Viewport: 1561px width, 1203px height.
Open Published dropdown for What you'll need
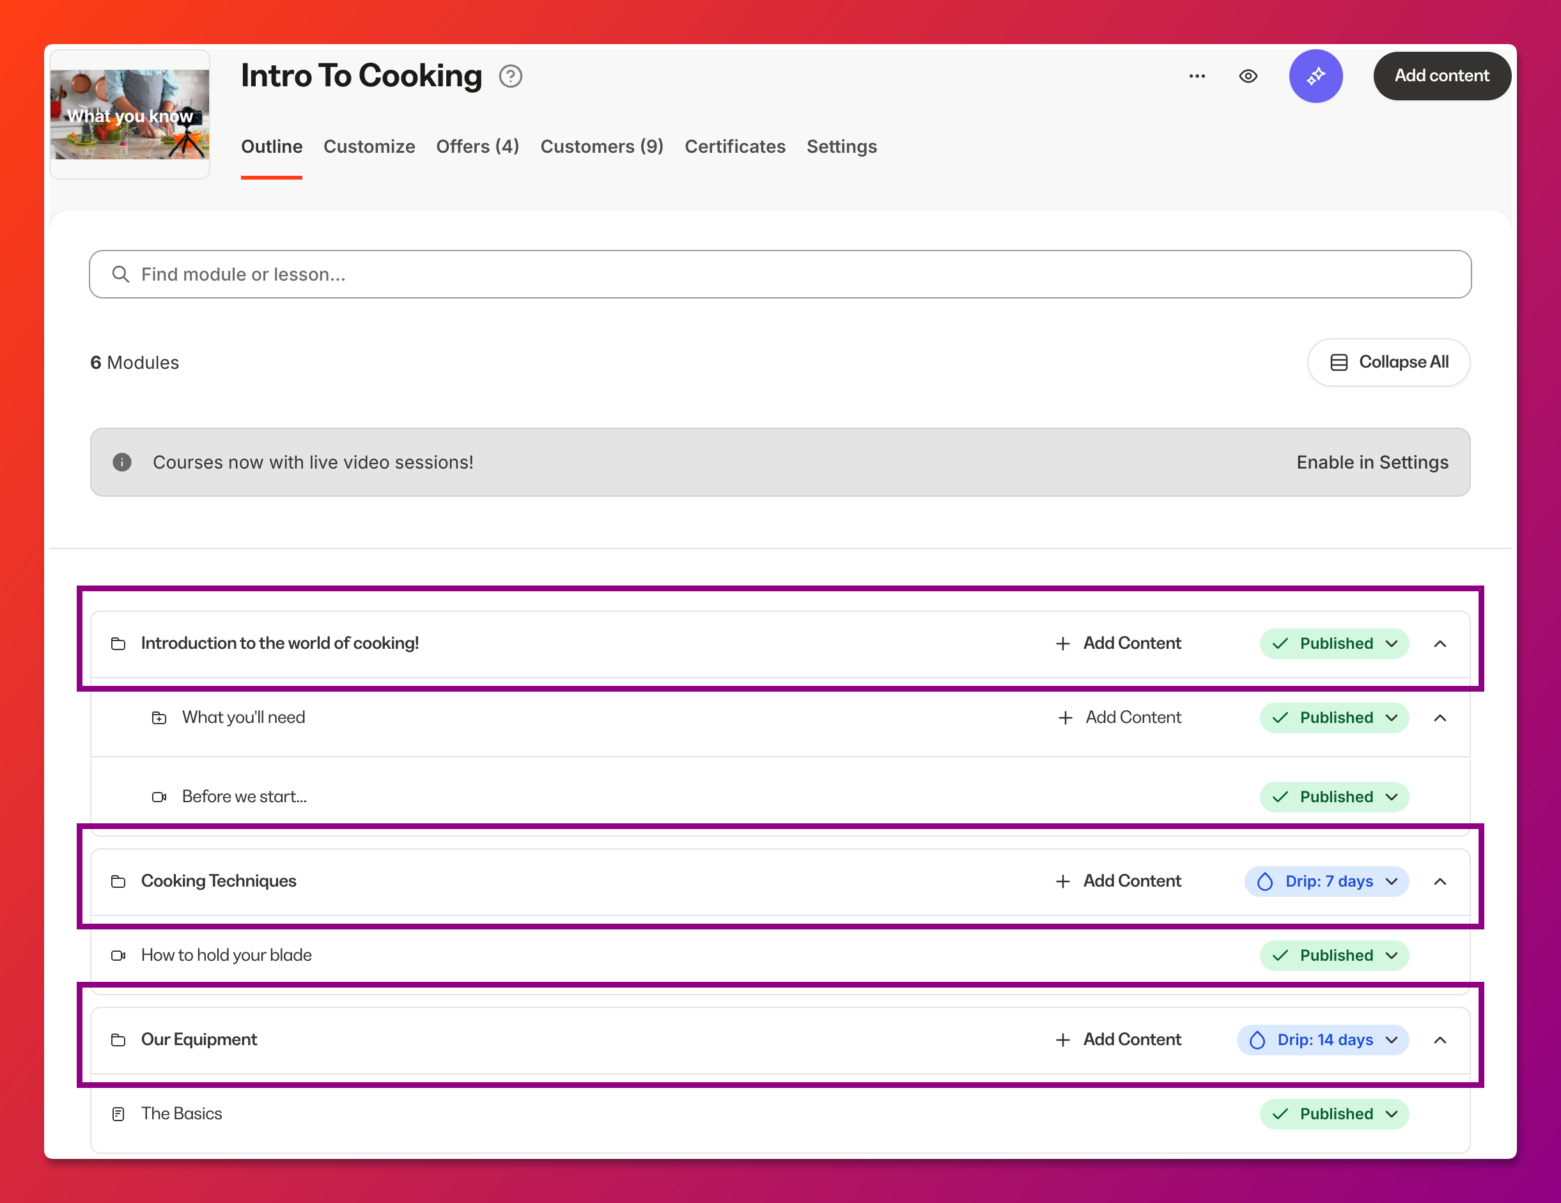[1333, 718]
